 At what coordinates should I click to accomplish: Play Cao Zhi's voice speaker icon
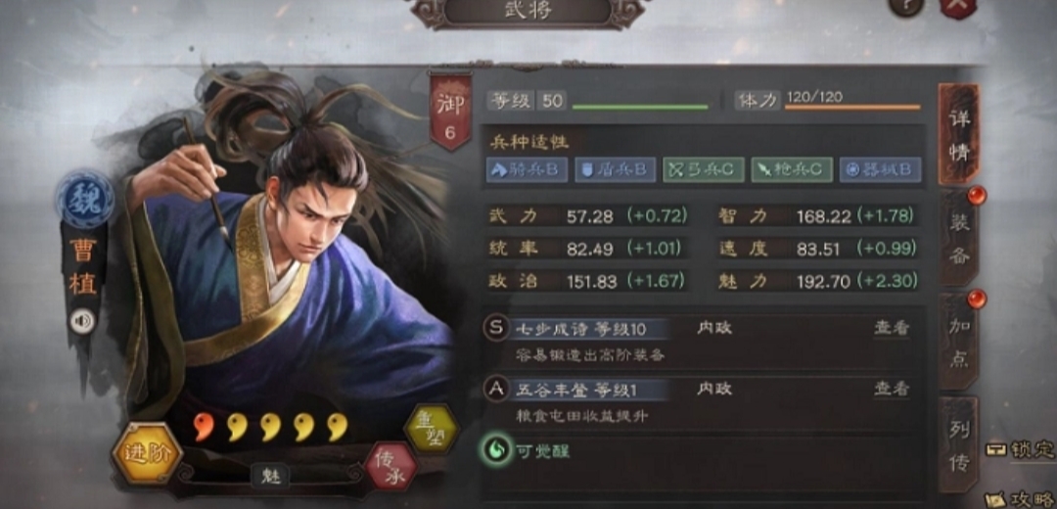[x=82, y=321]
